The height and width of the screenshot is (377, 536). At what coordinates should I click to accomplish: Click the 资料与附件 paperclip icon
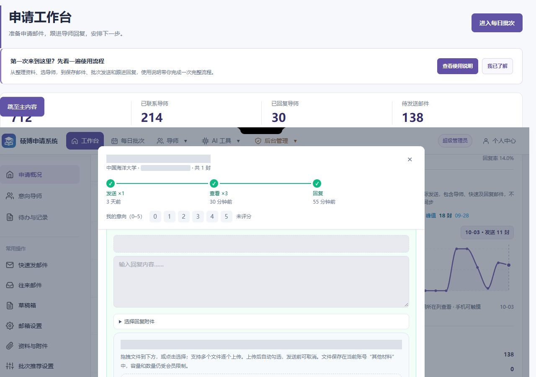10,346
